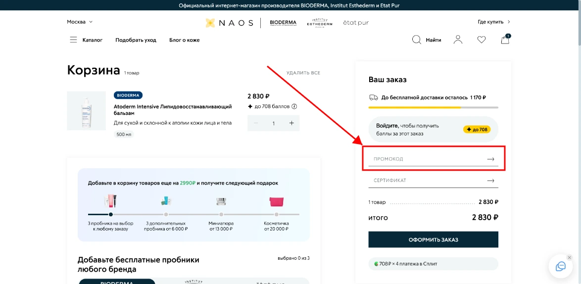Viewport: 581px width, 284px height.
Task: Open the hamburger catalog menu icon
Action: click(x=73, y=40)
